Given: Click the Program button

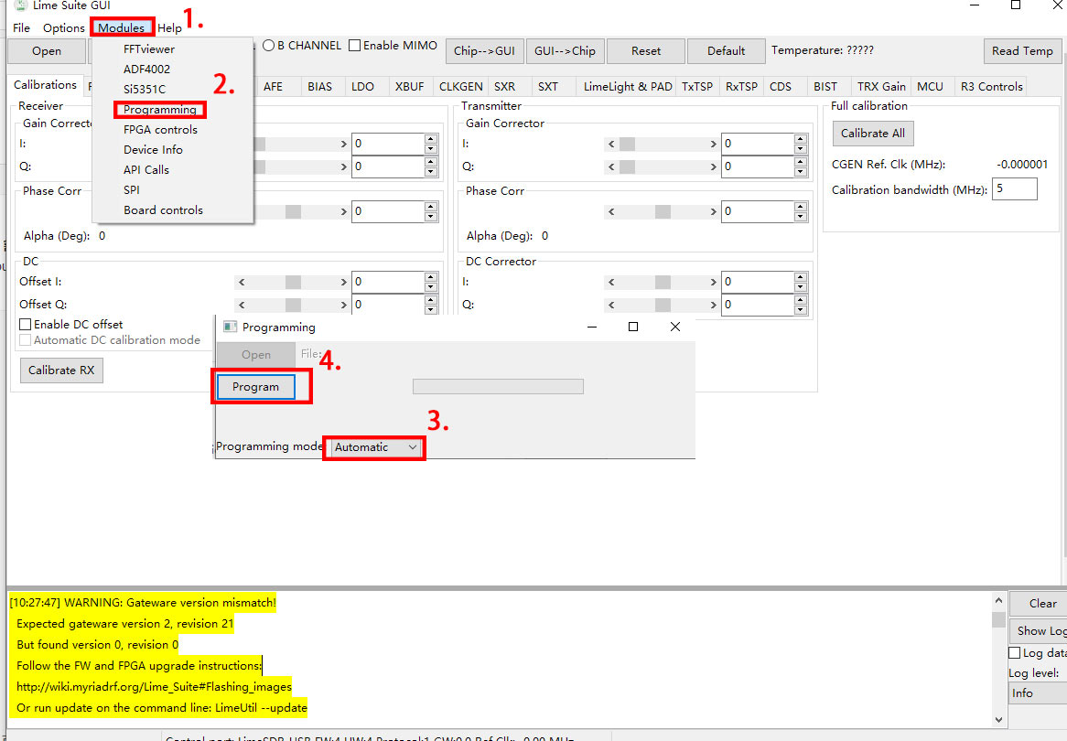Looking at the screenshot, I should (x=256, y=386).
